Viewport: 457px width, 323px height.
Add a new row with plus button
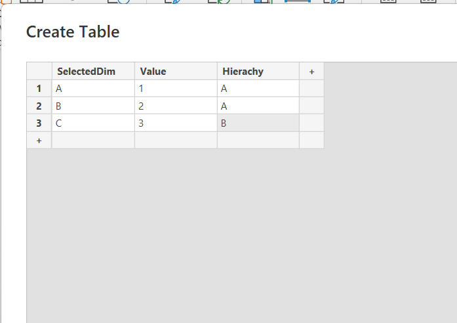click(39, 140)
